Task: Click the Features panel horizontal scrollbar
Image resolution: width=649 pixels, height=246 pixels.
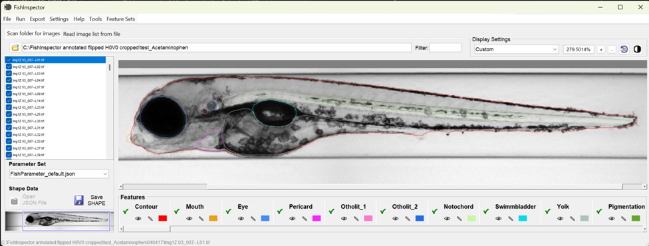Action: click(383, 229)
